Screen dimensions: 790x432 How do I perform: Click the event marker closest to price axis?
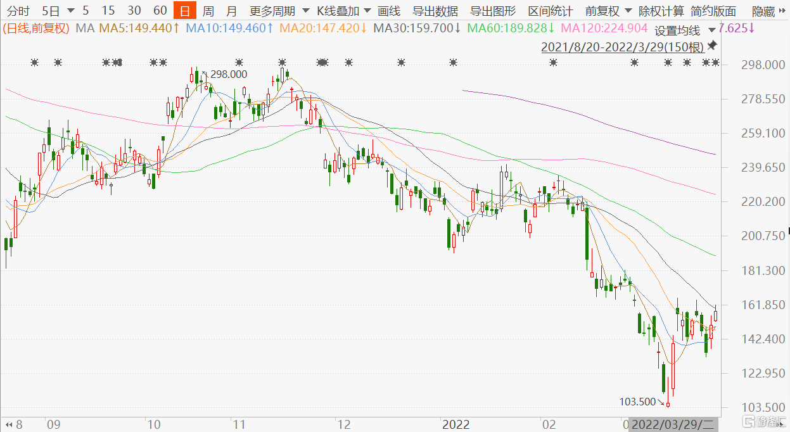click(715, 62)
